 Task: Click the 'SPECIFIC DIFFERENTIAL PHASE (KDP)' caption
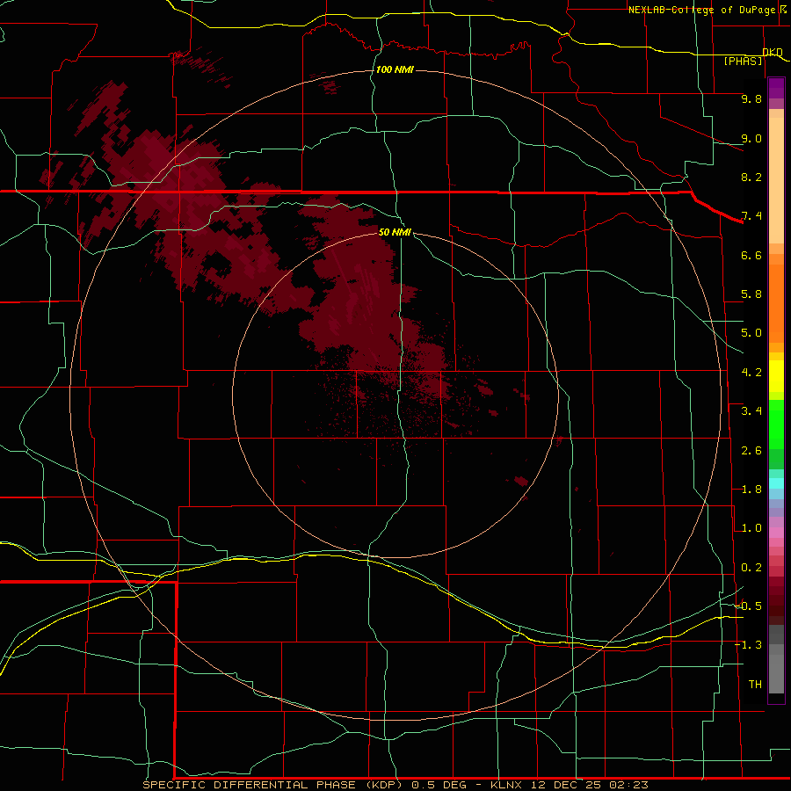click(x=272, y=785)
